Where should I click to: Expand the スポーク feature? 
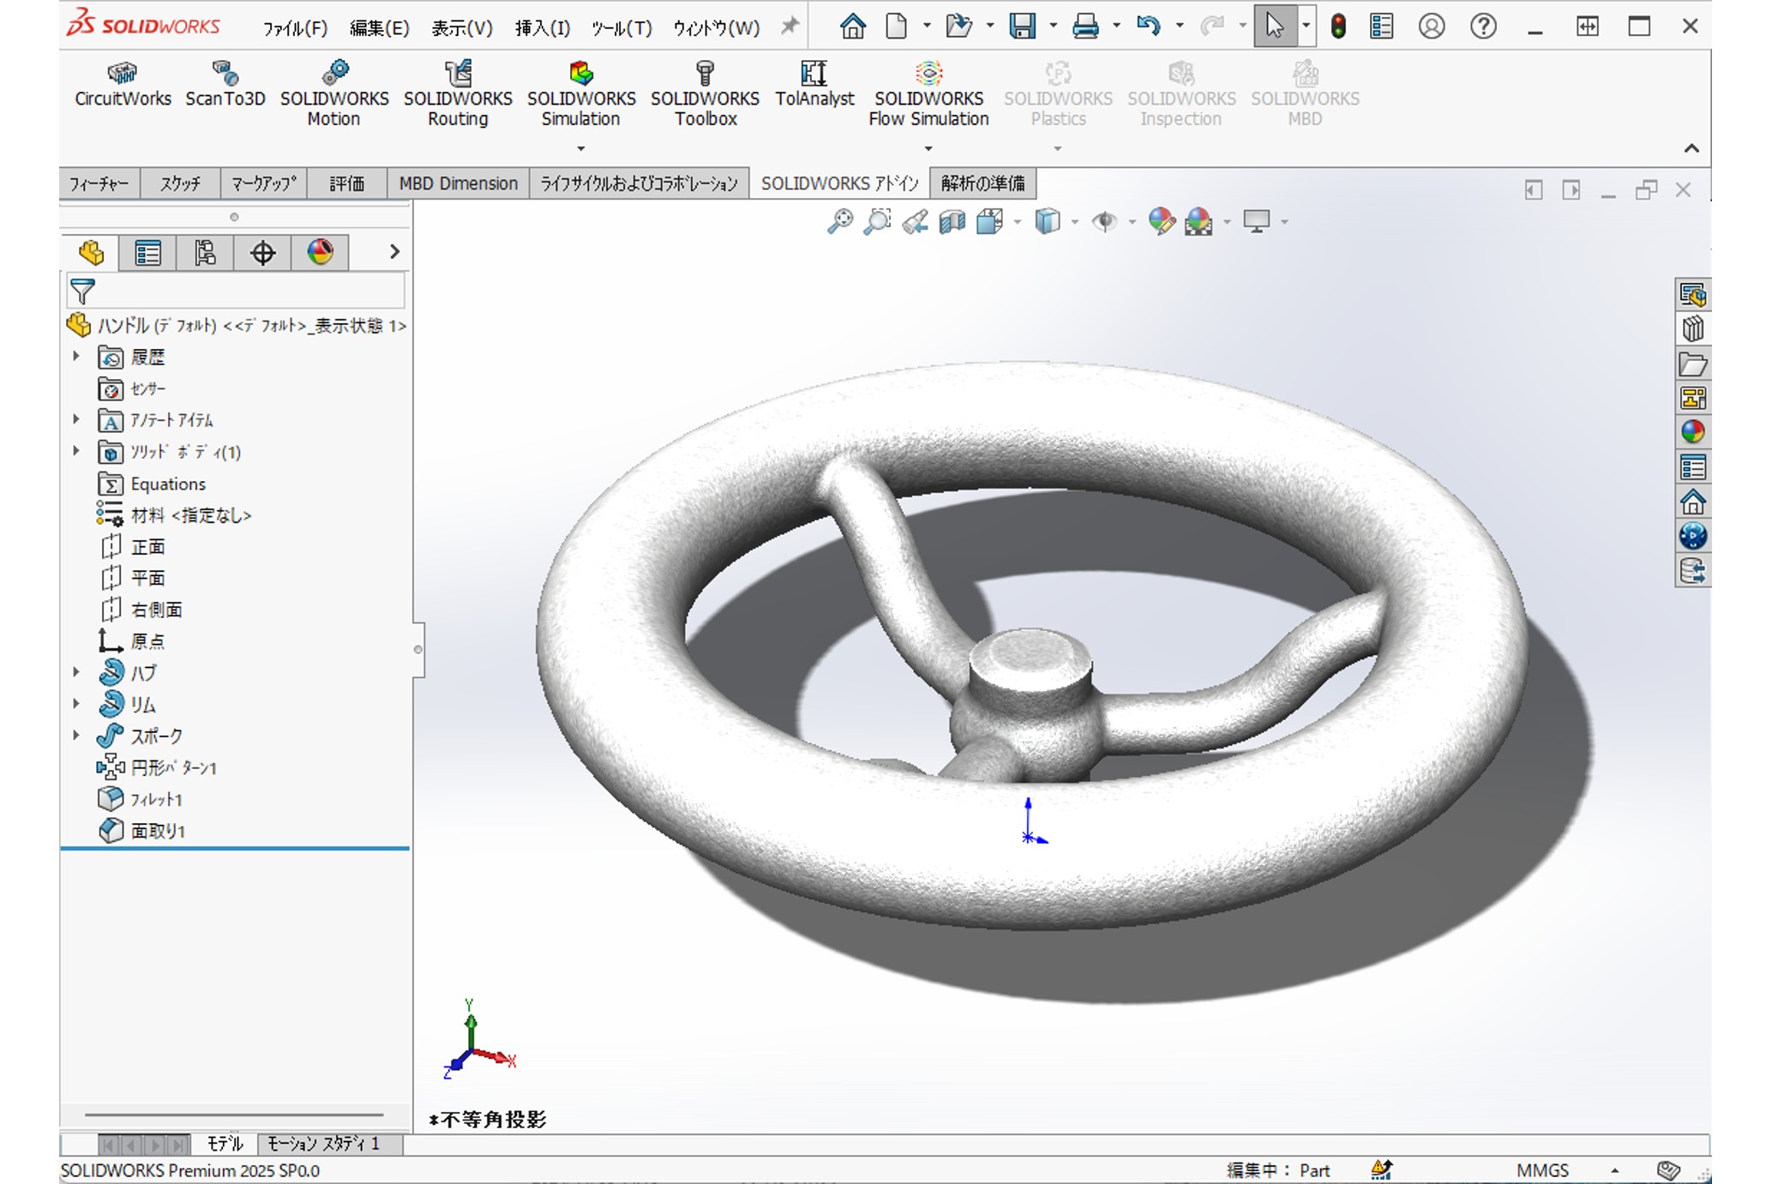pyautogui.click(x=76, y=736)
